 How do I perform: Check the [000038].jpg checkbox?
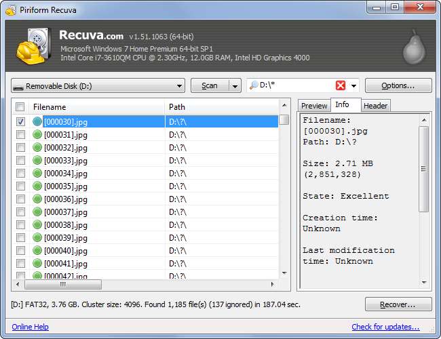(x=20, y=224)
